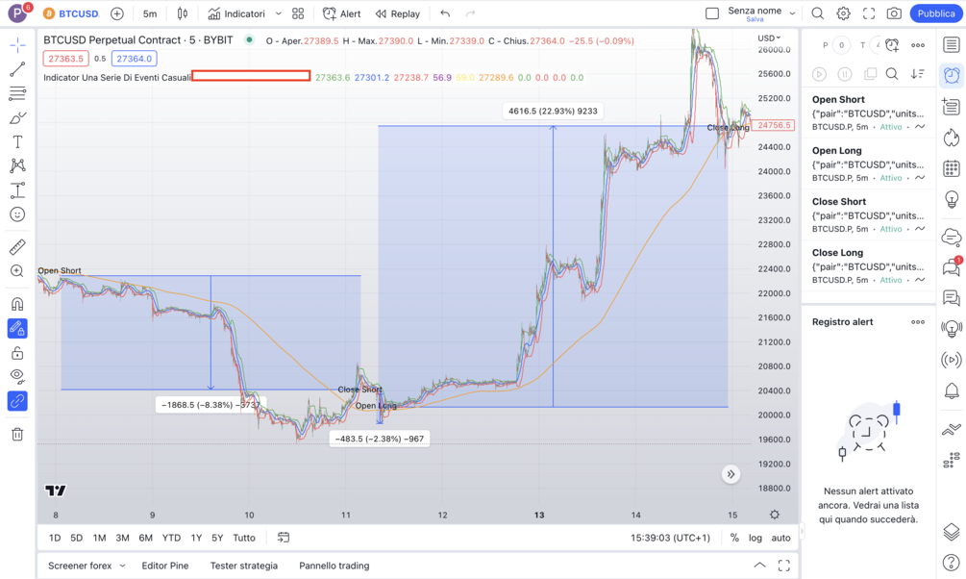Open the Tester strategia tab
The width and height of the screenshot is (966, 579).
point(244,566)
